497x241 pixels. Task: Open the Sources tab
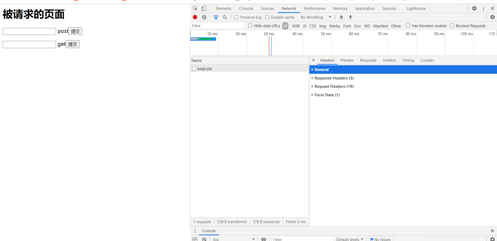[x=267, y=8]
